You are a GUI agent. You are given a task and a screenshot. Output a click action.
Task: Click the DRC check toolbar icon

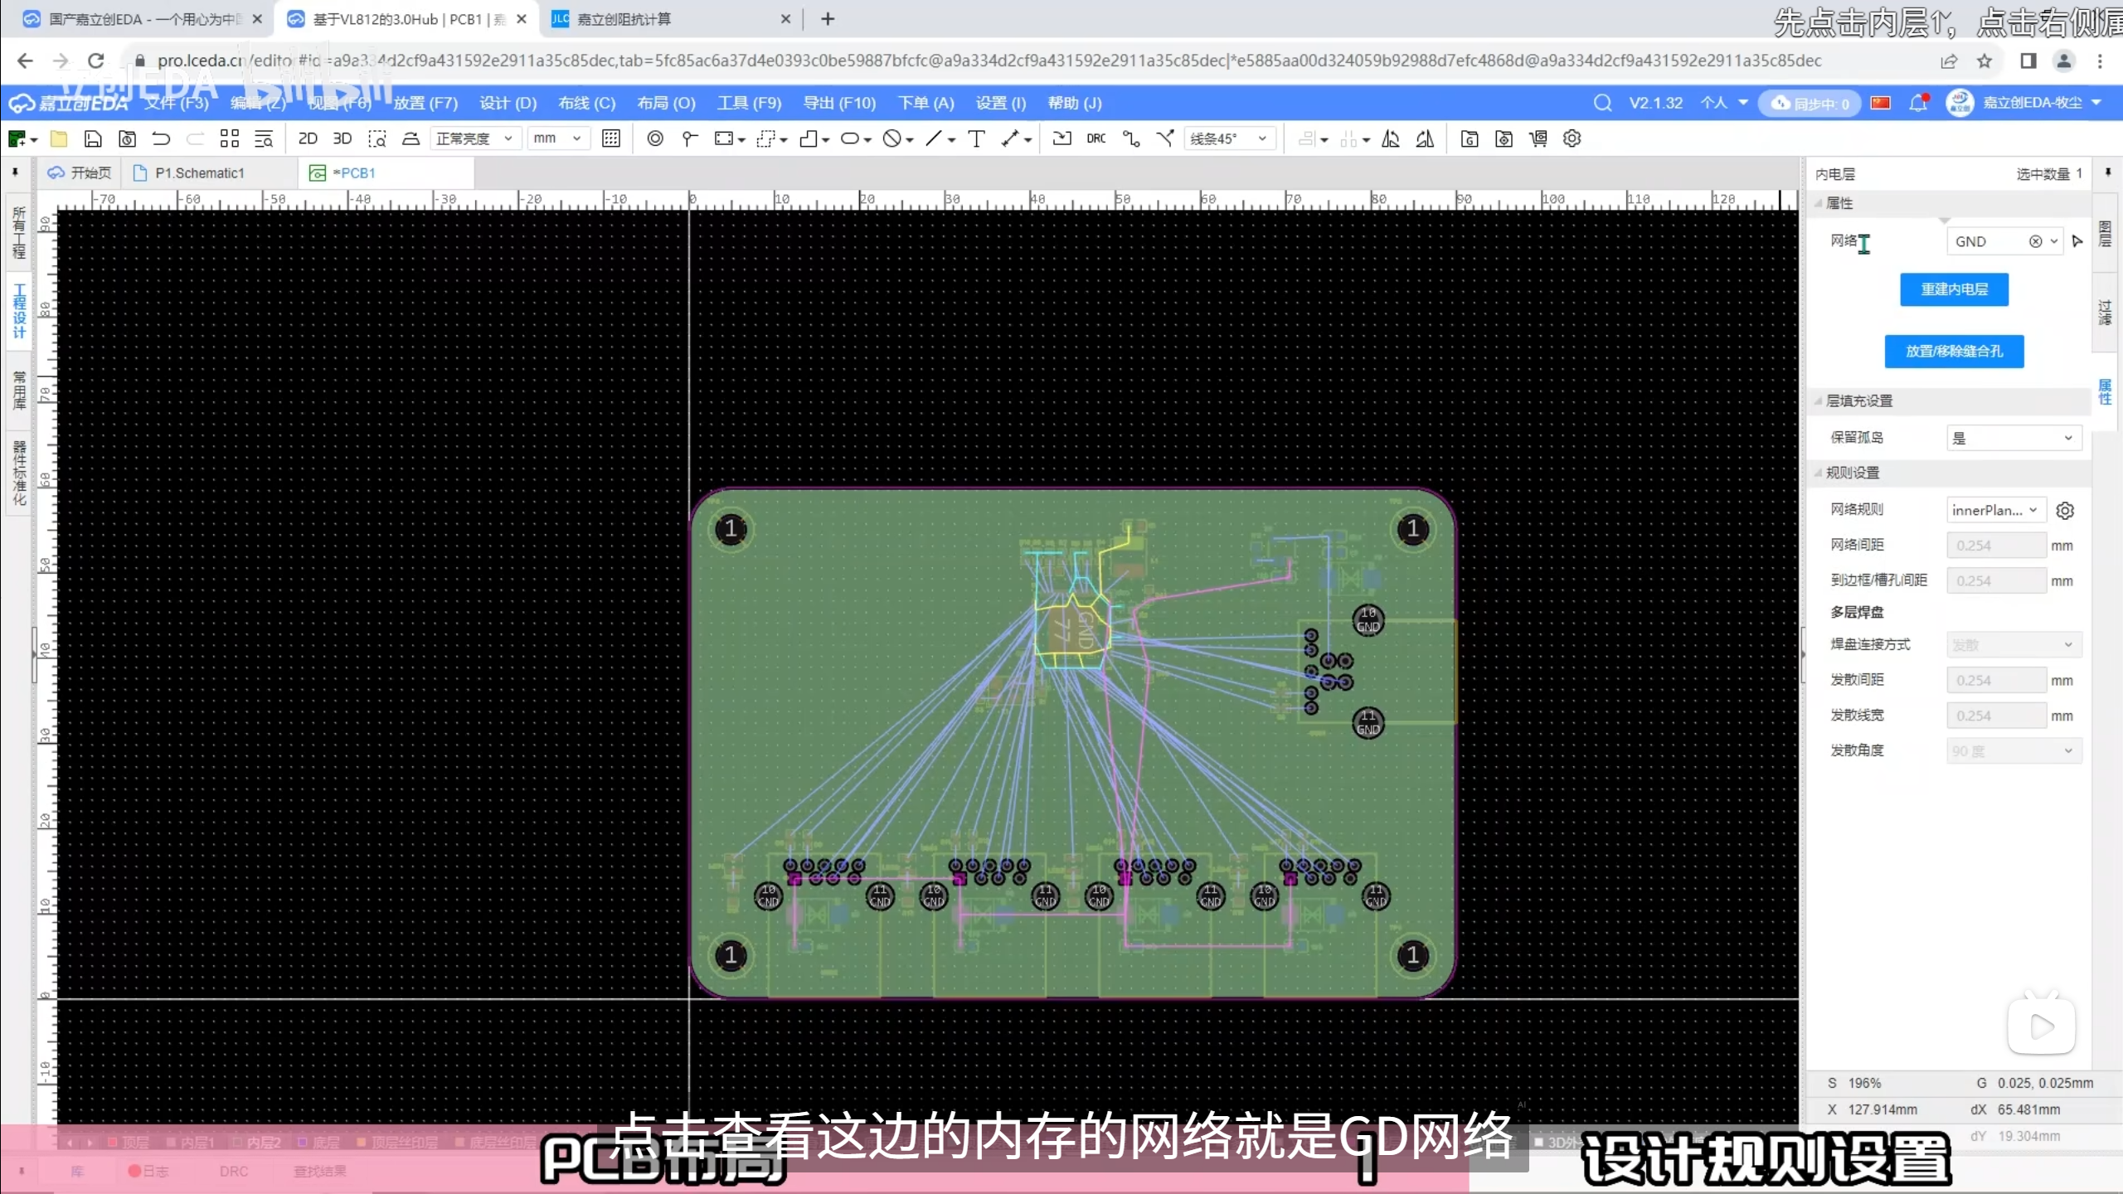[x=1096, y=138]
